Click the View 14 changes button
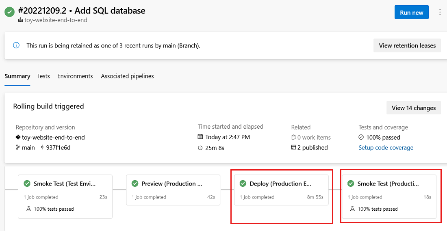The image size is (447, 231). 414,108
